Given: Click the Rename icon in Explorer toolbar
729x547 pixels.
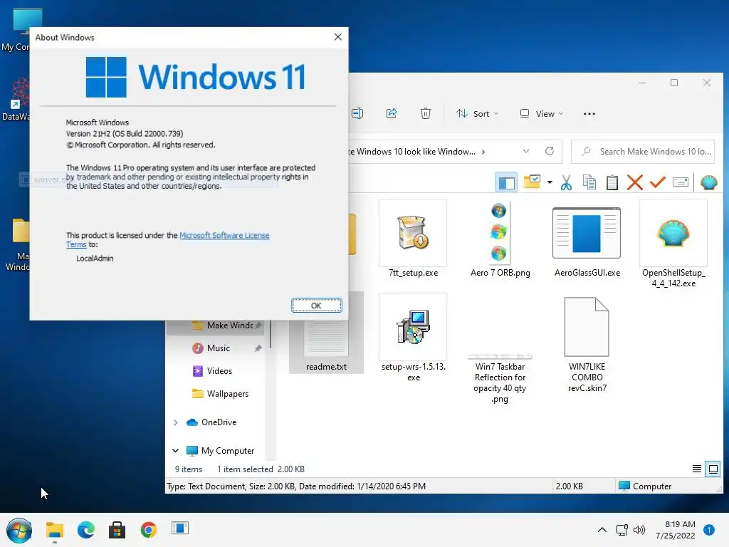Looking at the screenshot, I should coord(357,113).
